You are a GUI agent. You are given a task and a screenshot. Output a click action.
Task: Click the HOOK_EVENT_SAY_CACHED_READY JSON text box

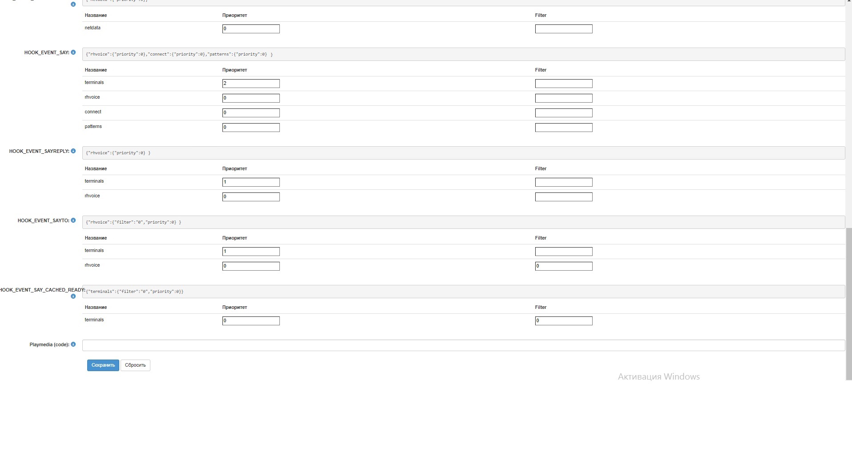464,292
